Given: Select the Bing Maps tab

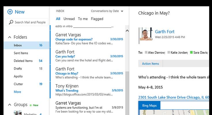Looking at the screenshot, I should click(149, 106).
